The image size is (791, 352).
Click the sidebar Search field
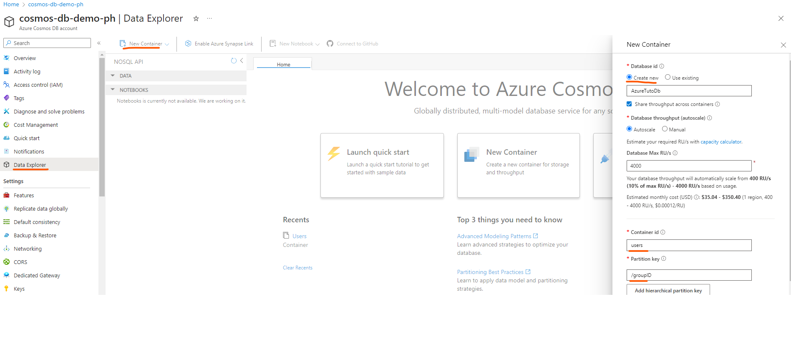[47, 43]
